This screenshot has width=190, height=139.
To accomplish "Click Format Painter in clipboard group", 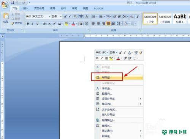I will pos(17,23).
